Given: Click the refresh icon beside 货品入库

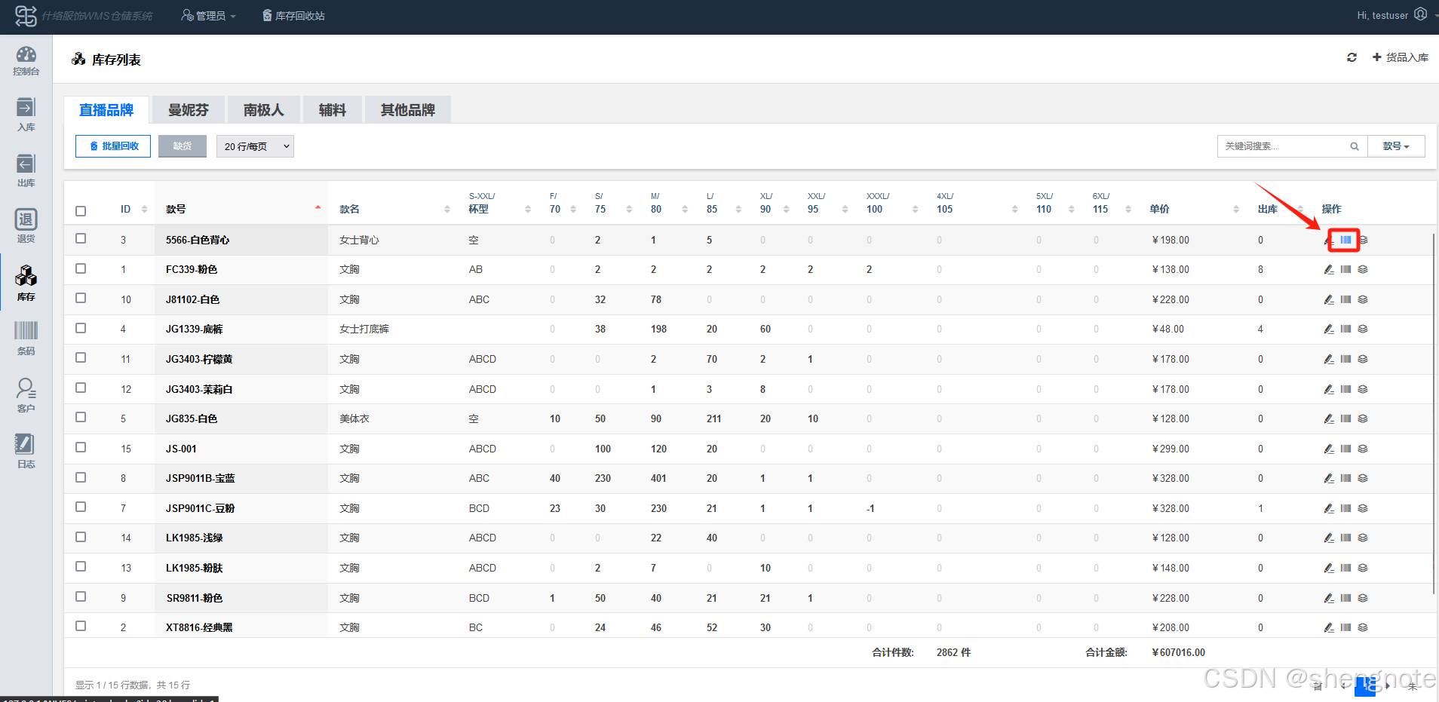Looking at the screenshot, I should pyautogui.click(x=1352, y=57).
